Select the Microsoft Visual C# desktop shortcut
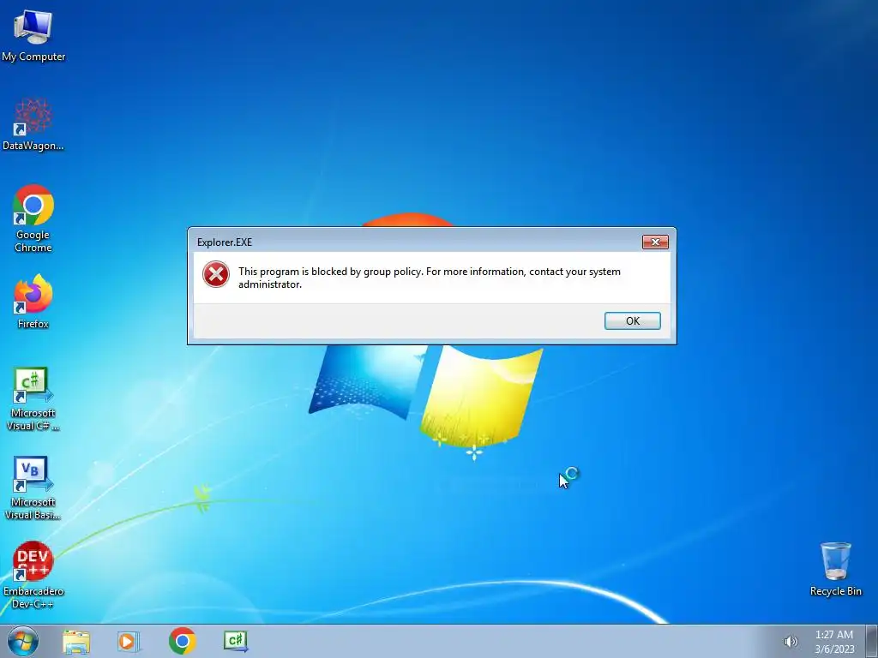The image size is (878, 658). [x=33, y=399]
